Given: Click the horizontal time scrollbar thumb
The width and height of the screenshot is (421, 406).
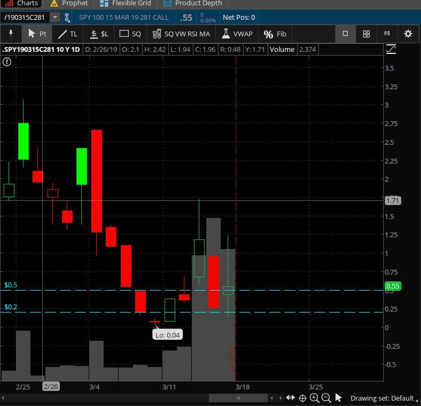Looking at the screenshot, I should pos(238,398).
